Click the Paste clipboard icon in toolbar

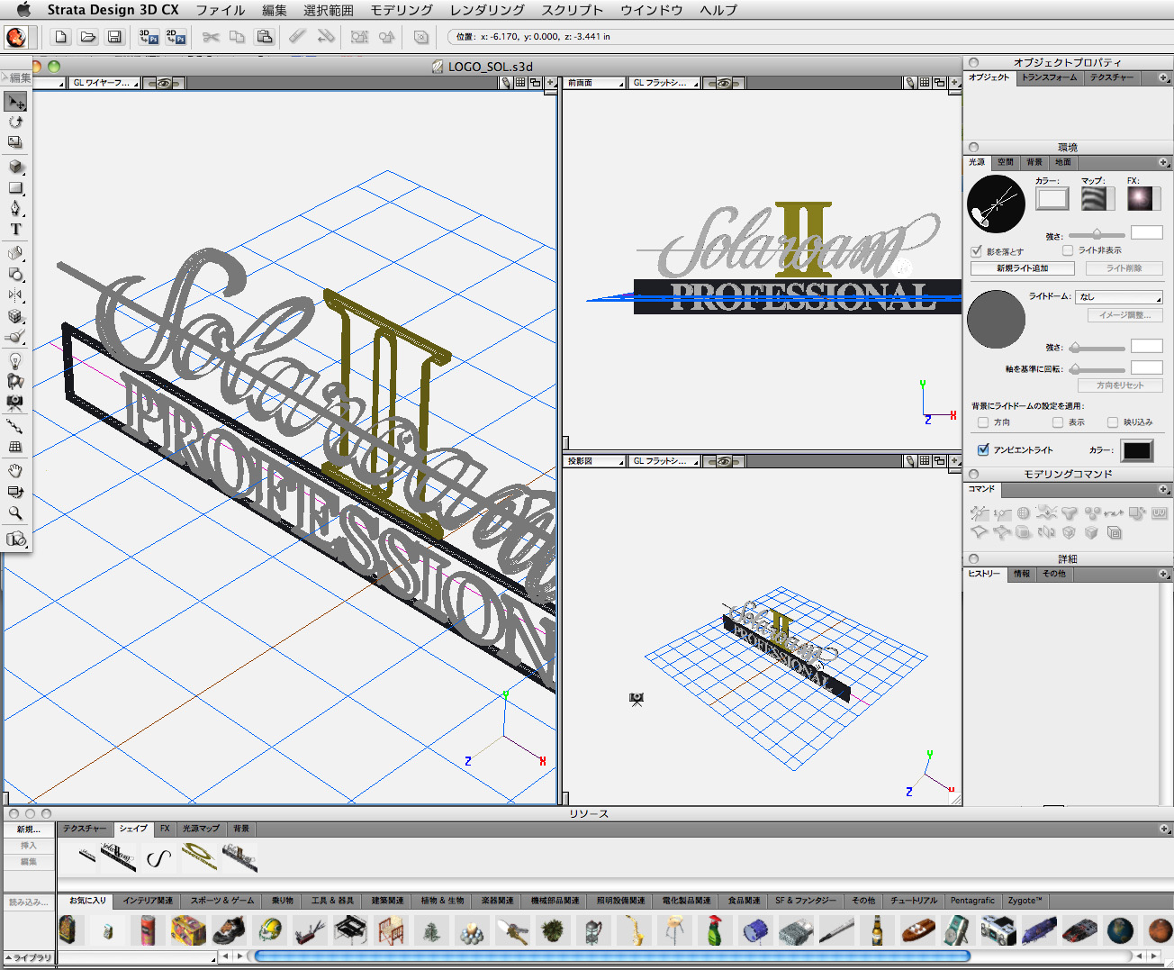(x=265, y=37)
